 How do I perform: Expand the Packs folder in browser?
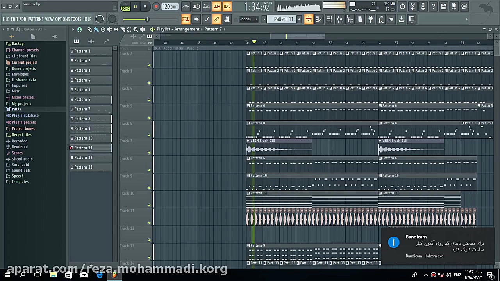16,109
